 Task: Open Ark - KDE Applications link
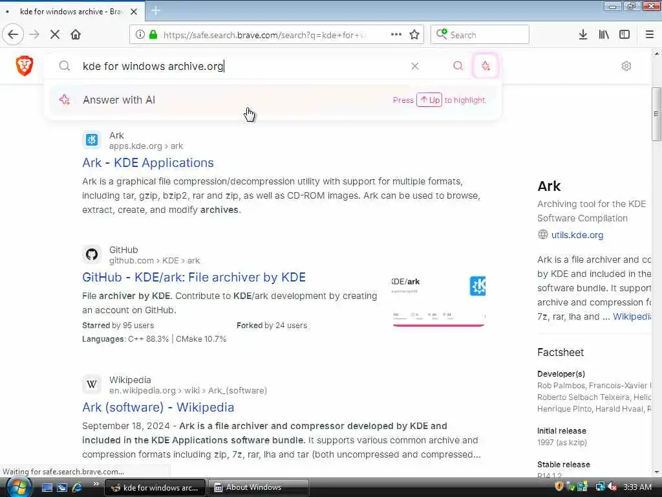pyautogui.click(x=148, y=162)
